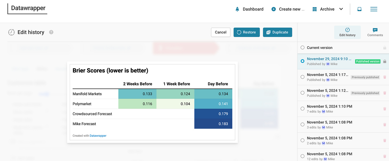Click the Polymarket 0.141 cell
389x161 pixels.
(213, 104)
